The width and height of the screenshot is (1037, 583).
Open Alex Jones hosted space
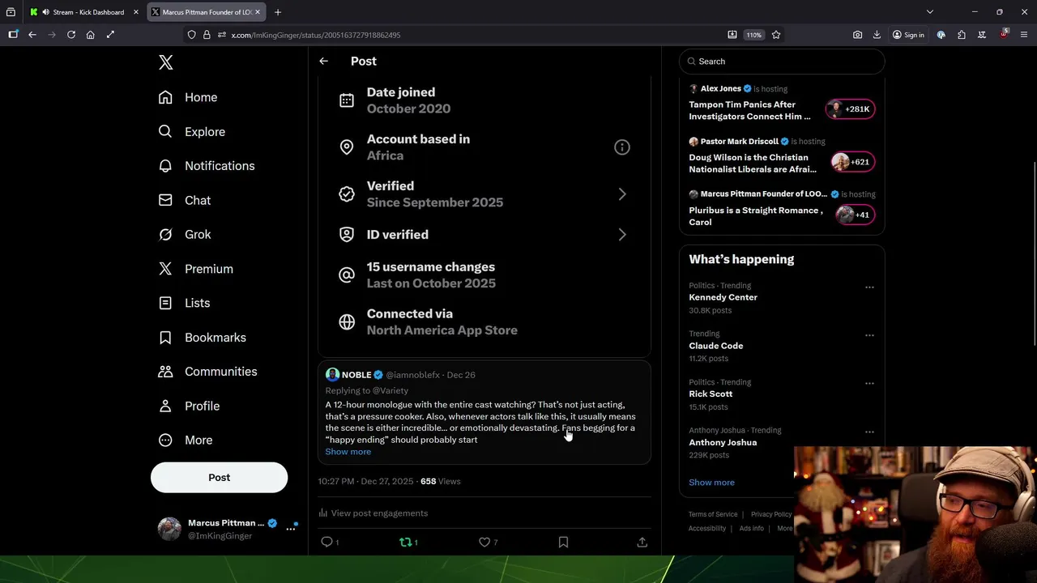tap(749, 110)
